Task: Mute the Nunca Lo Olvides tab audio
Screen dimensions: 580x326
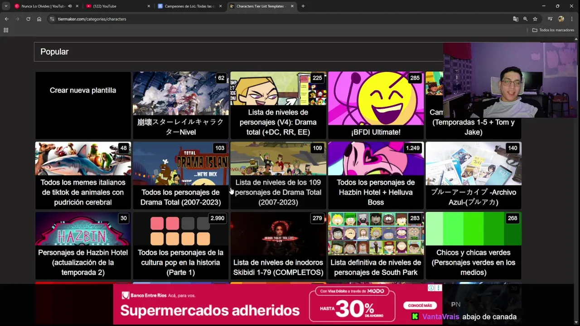Action: pos(70,6)
